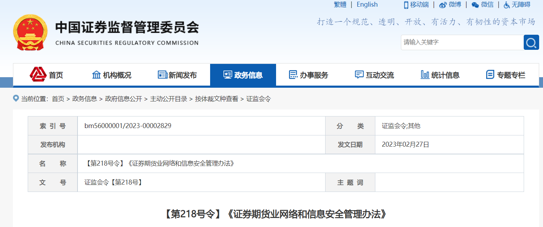Open the 无障碍 accessibility link
The height and width of the screenshot is (227, 543).
[x=521, y=5]
